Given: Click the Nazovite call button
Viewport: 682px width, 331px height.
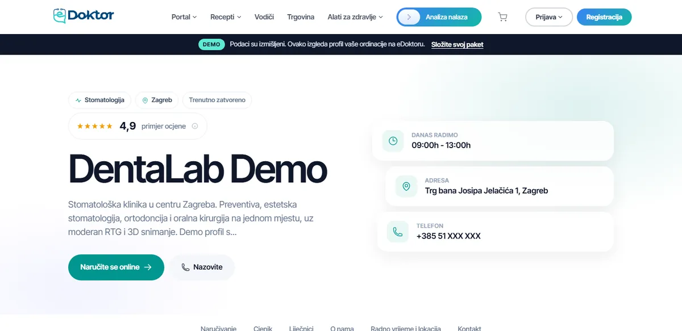Looking at the screenshot, I should point(202,267).
